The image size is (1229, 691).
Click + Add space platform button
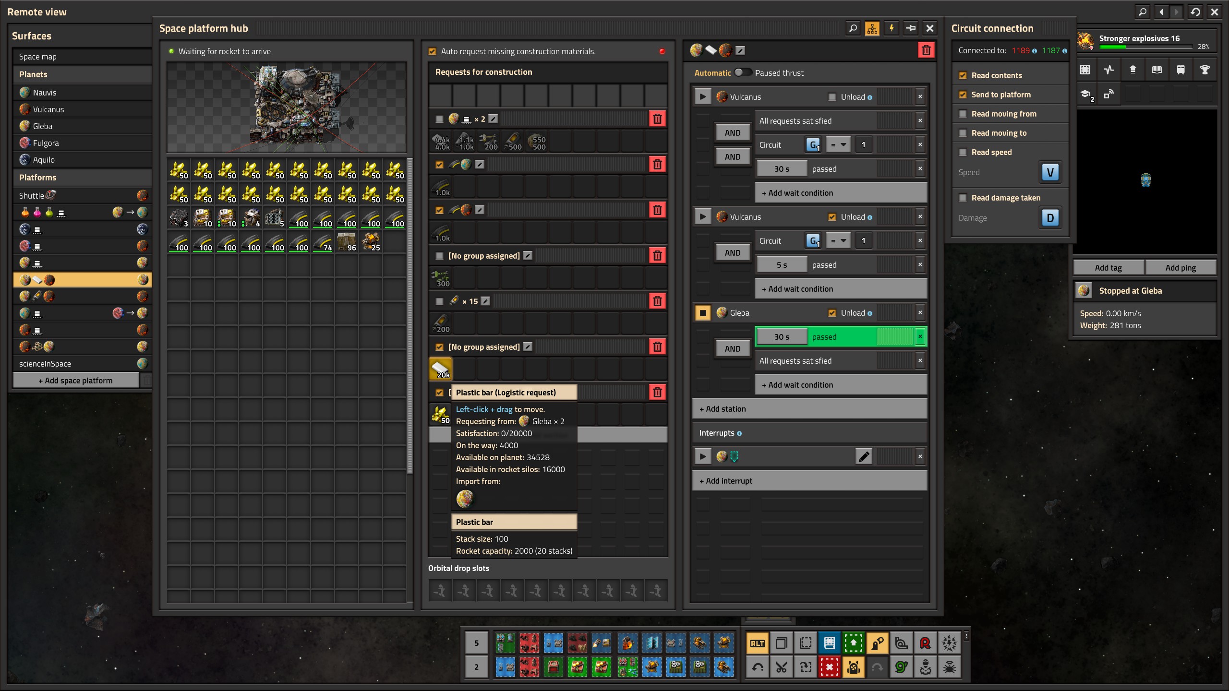(76, 380)
